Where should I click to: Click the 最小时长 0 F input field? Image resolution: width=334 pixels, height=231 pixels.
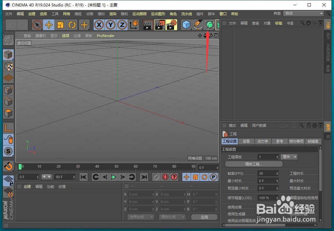268,181
